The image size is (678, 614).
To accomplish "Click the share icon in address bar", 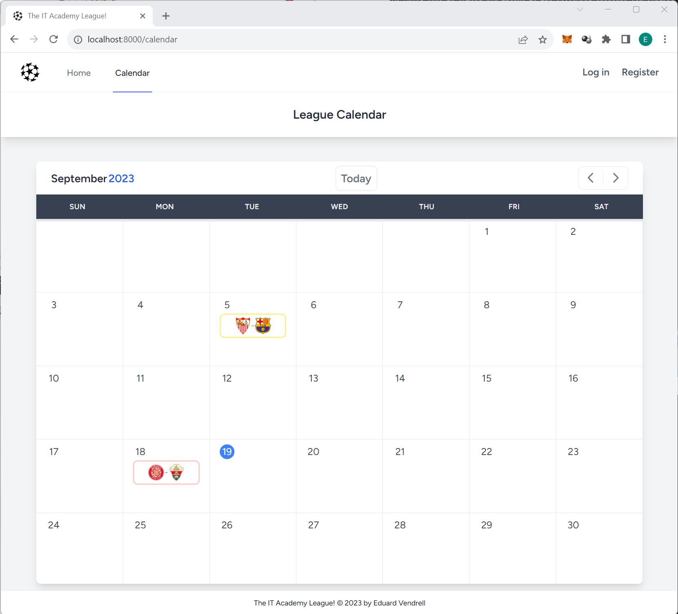I will coord(523,39).
